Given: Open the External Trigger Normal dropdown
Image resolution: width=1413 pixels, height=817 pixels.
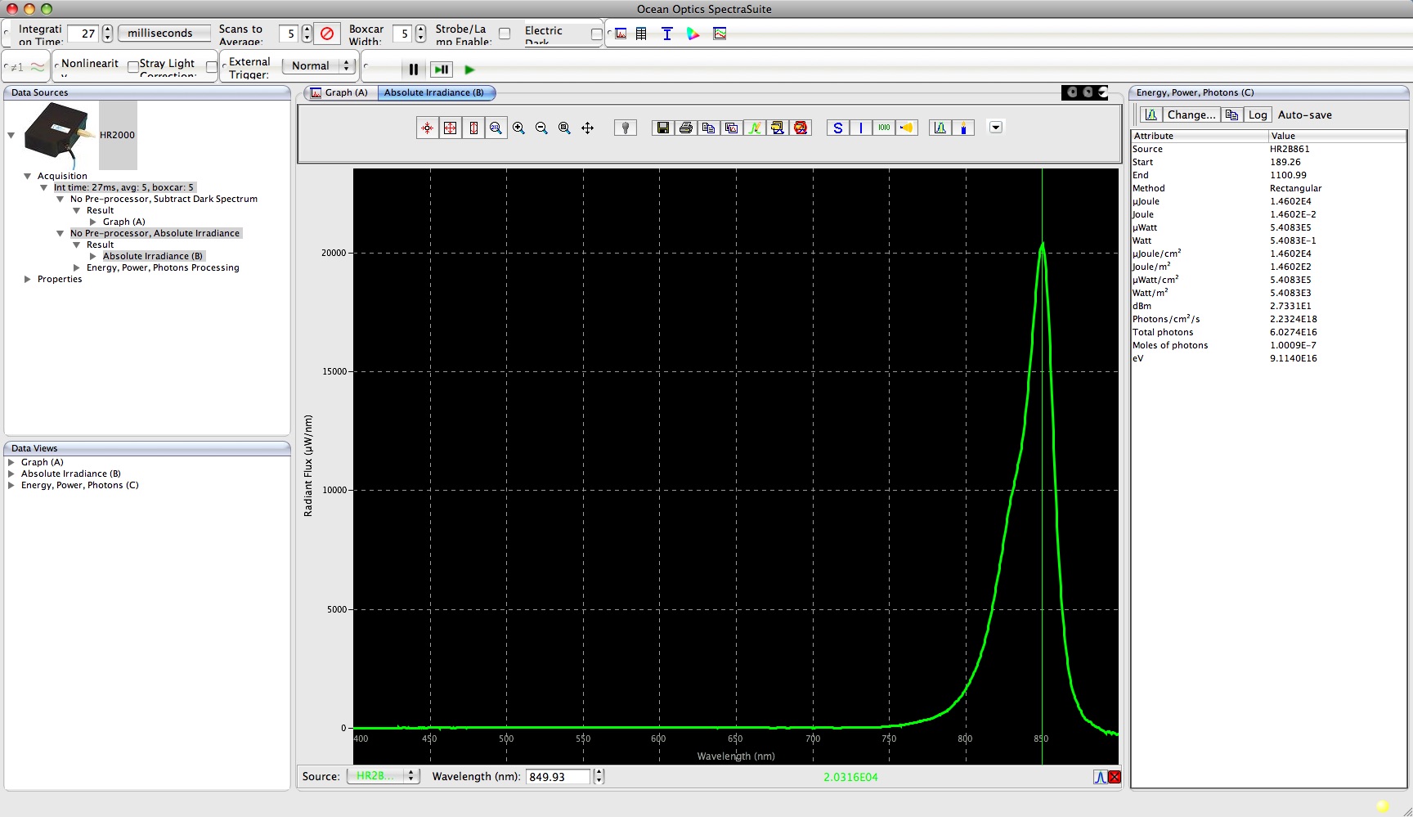Looking at the screenshot, I should [x=319, y=65].
